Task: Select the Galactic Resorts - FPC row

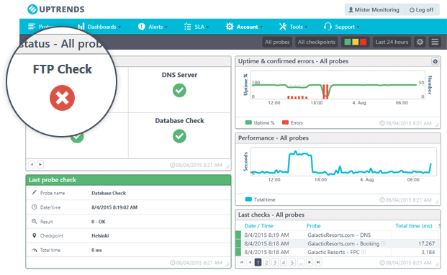Action: [x=338, y=252]
